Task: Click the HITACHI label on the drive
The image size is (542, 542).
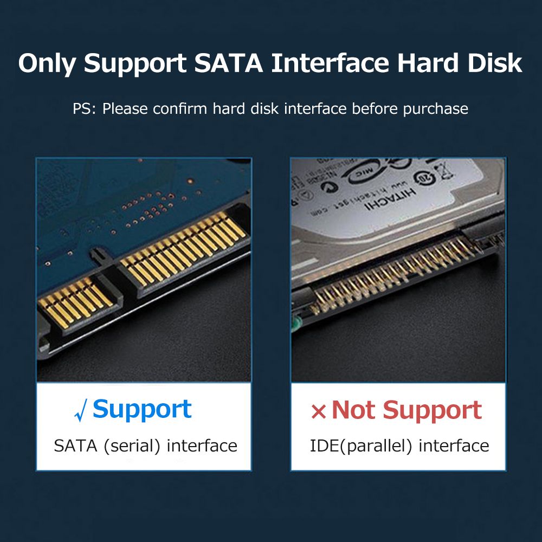Action: (x=391, y=199)
